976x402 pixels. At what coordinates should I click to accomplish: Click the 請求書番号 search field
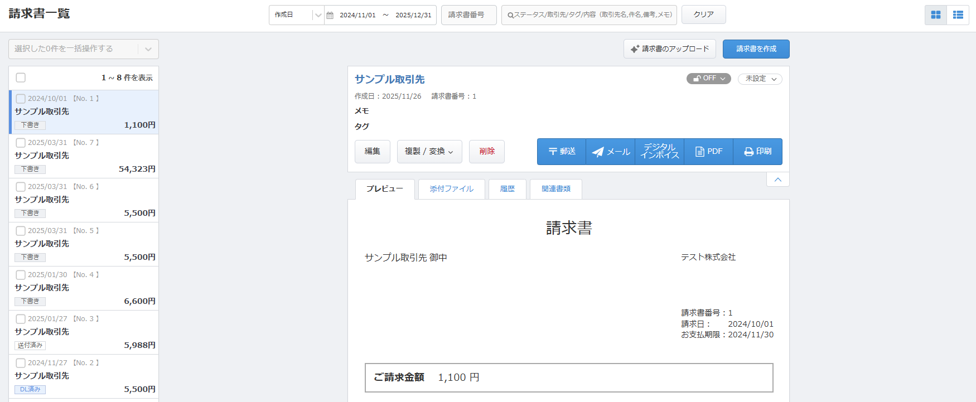pyautogui.click(x=468, y=15)
